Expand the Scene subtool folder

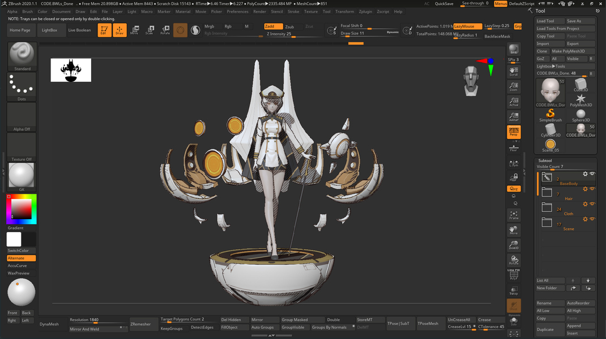pos(547,223)
